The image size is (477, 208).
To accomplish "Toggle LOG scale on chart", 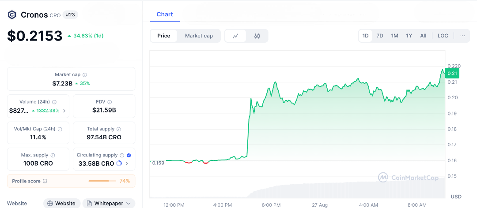I will coord(443,36).
